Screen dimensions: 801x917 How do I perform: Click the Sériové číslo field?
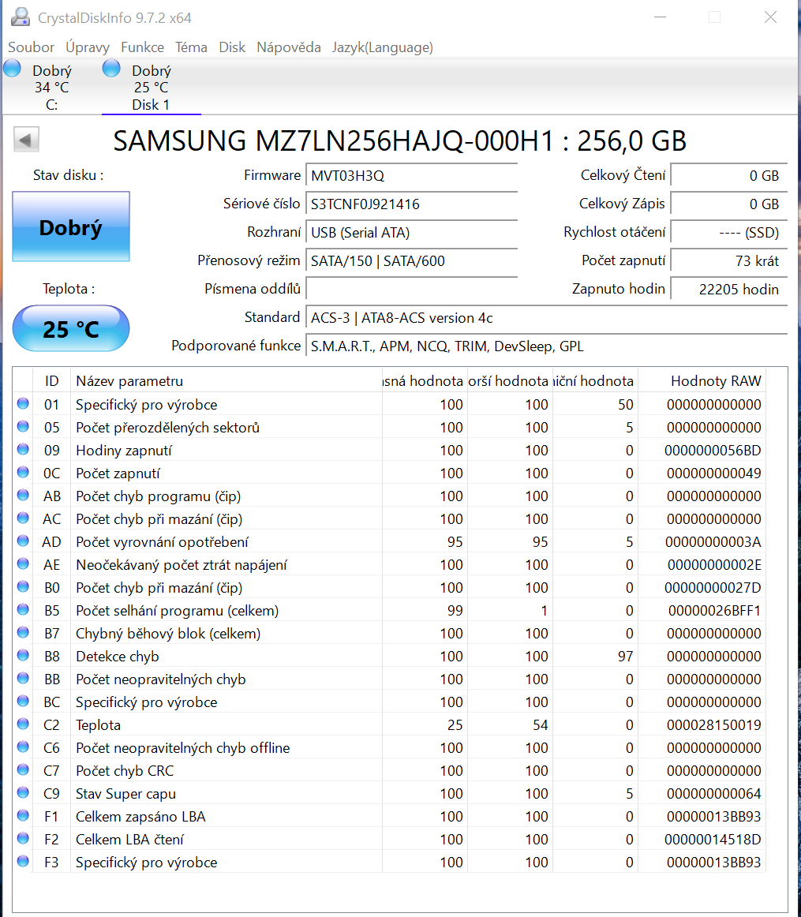pyautogui.click(x=411, y=204)
